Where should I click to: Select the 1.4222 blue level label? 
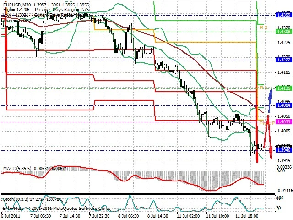click(284, 60)
